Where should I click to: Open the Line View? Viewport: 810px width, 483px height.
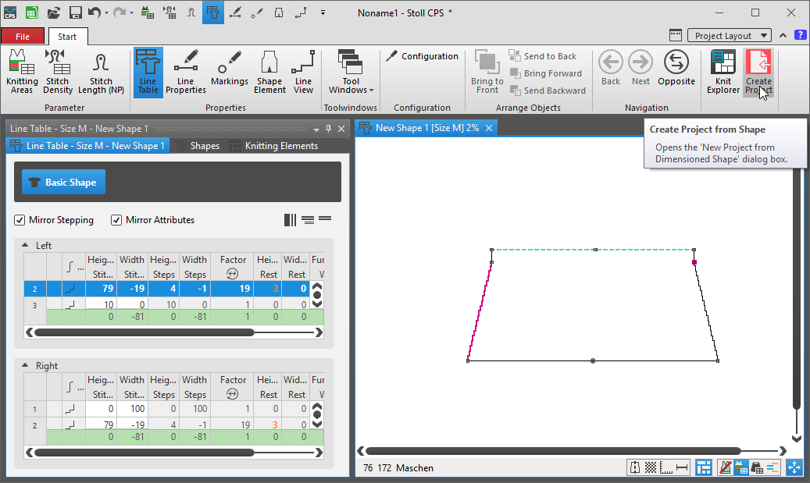click(x=303, y=72)
